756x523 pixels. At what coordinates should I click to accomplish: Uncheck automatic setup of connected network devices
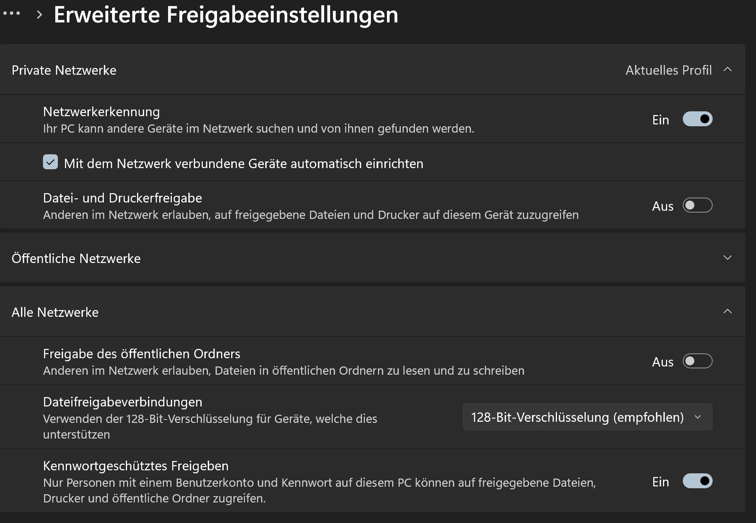50,162
